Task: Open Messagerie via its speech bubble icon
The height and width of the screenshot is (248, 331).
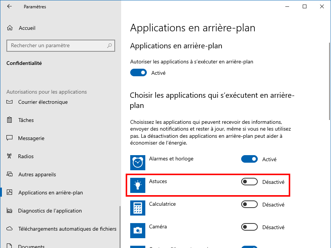Action: [10, 138]
